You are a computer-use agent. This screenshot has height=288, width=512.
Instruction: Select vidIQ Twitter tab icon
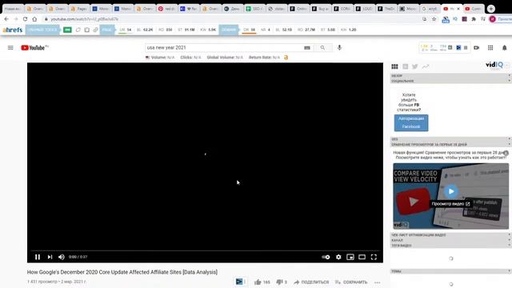coord(415,66)
